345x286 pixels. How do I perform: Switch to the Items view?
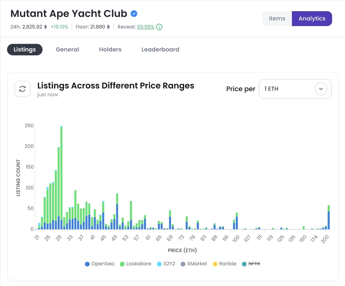click(277, 19)
